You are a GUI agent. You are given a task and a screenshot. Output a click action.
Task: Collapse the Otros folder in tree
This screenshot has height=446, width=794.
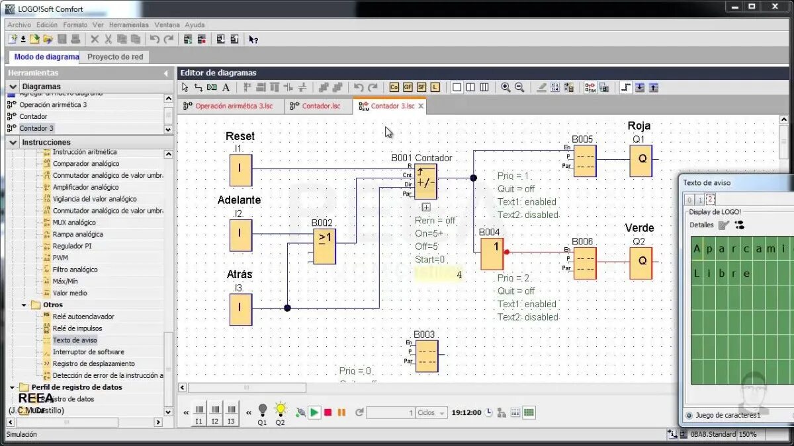coord(25,305)
